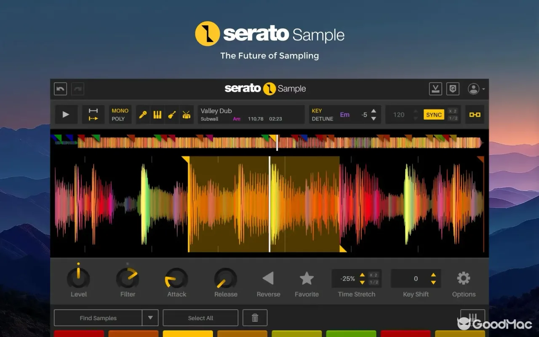Raise Key Shift value from 0
The height and width of the screenshot is (337, 539).
(x=433, y=275)
